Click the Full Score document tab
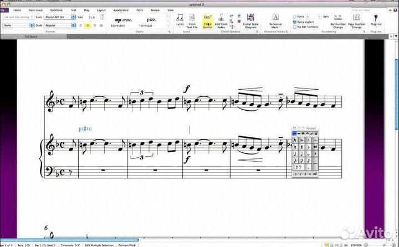Image resolution: width=399 pixels, height=247 pixels. 31,37
